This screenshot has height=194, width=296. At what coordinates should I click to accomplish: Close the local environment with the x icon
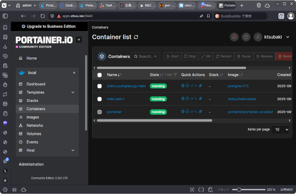tap(74, 73)
